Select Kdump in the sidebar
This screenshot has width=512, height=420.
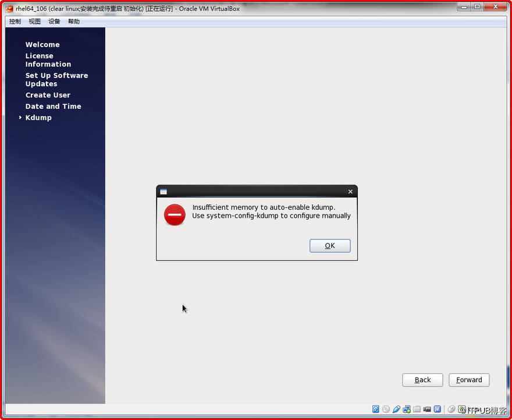[x=38, y=118]
